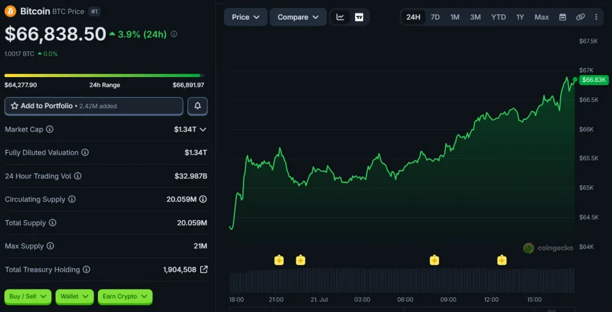
Task: Open the Compare dropdown
Action: [x=298, y=17]
